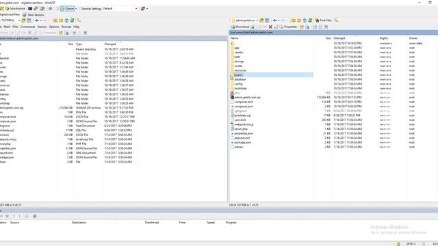
Task: Refresh the remote panel with green icon
Action: (x=310, y=20)
